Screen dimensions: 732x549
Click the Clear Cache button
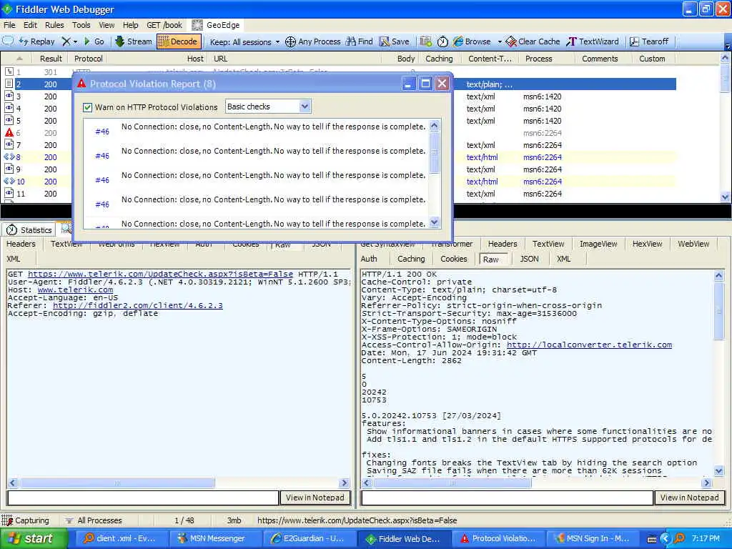click(x=533, y=41)
